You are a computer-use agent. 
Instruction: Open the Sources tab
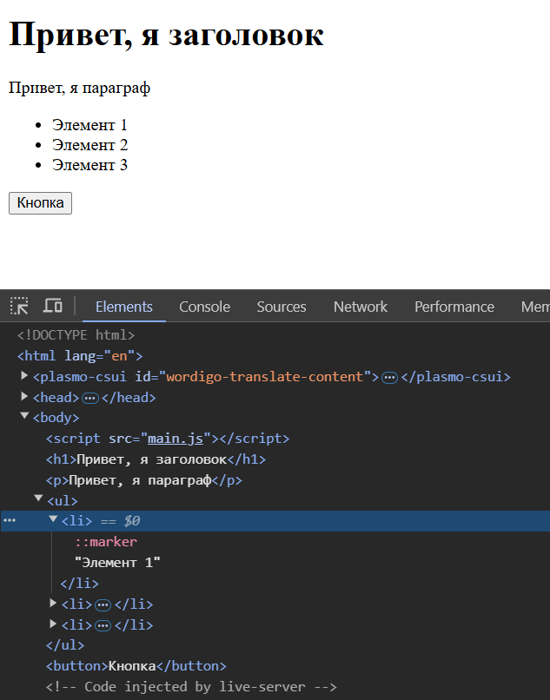[282, 307]
